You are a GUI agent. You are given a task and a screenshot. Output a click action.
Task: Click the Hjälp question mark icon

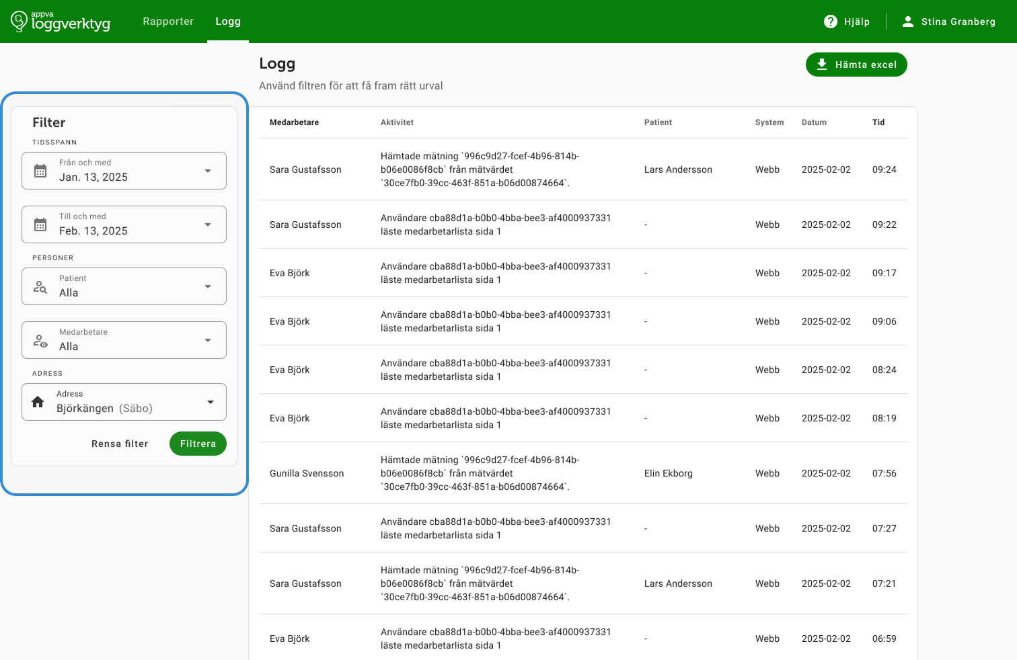point(831,22)
